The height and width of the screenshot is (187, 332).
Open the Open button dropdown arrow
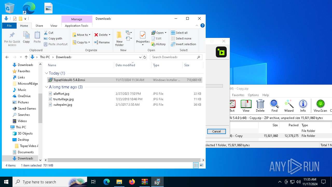coord(165,33)
